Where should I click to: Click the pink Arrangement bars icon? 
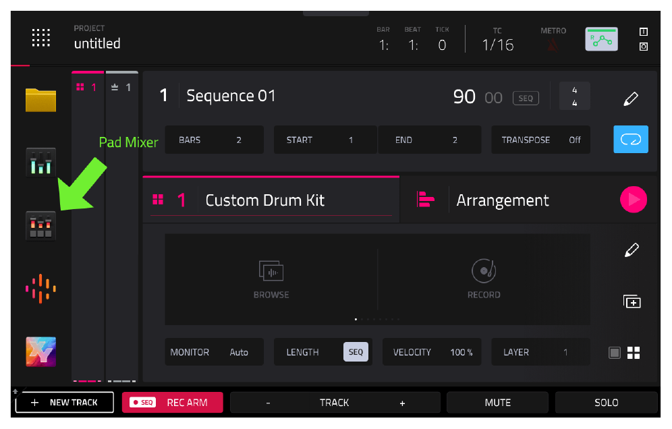(x=425, y=199)
